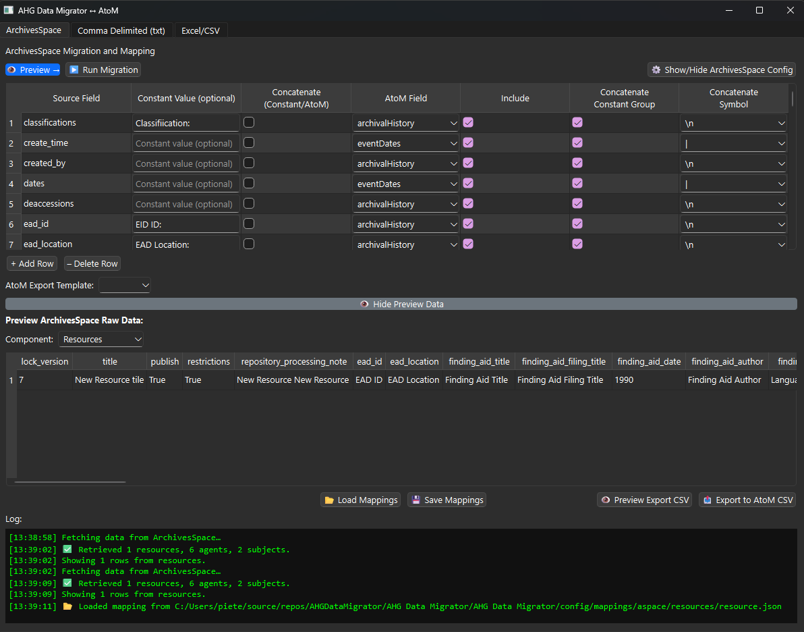Click the Add Row button
The width and height of the screenshot is (804, 632).
(x=32, y=264)
